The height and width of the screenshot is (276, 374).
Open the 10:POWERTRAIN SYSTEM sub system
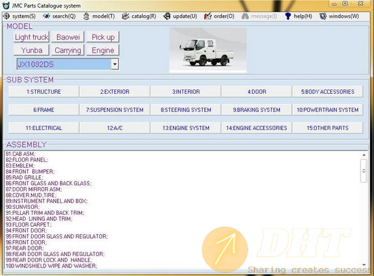(x=327, y=110)
